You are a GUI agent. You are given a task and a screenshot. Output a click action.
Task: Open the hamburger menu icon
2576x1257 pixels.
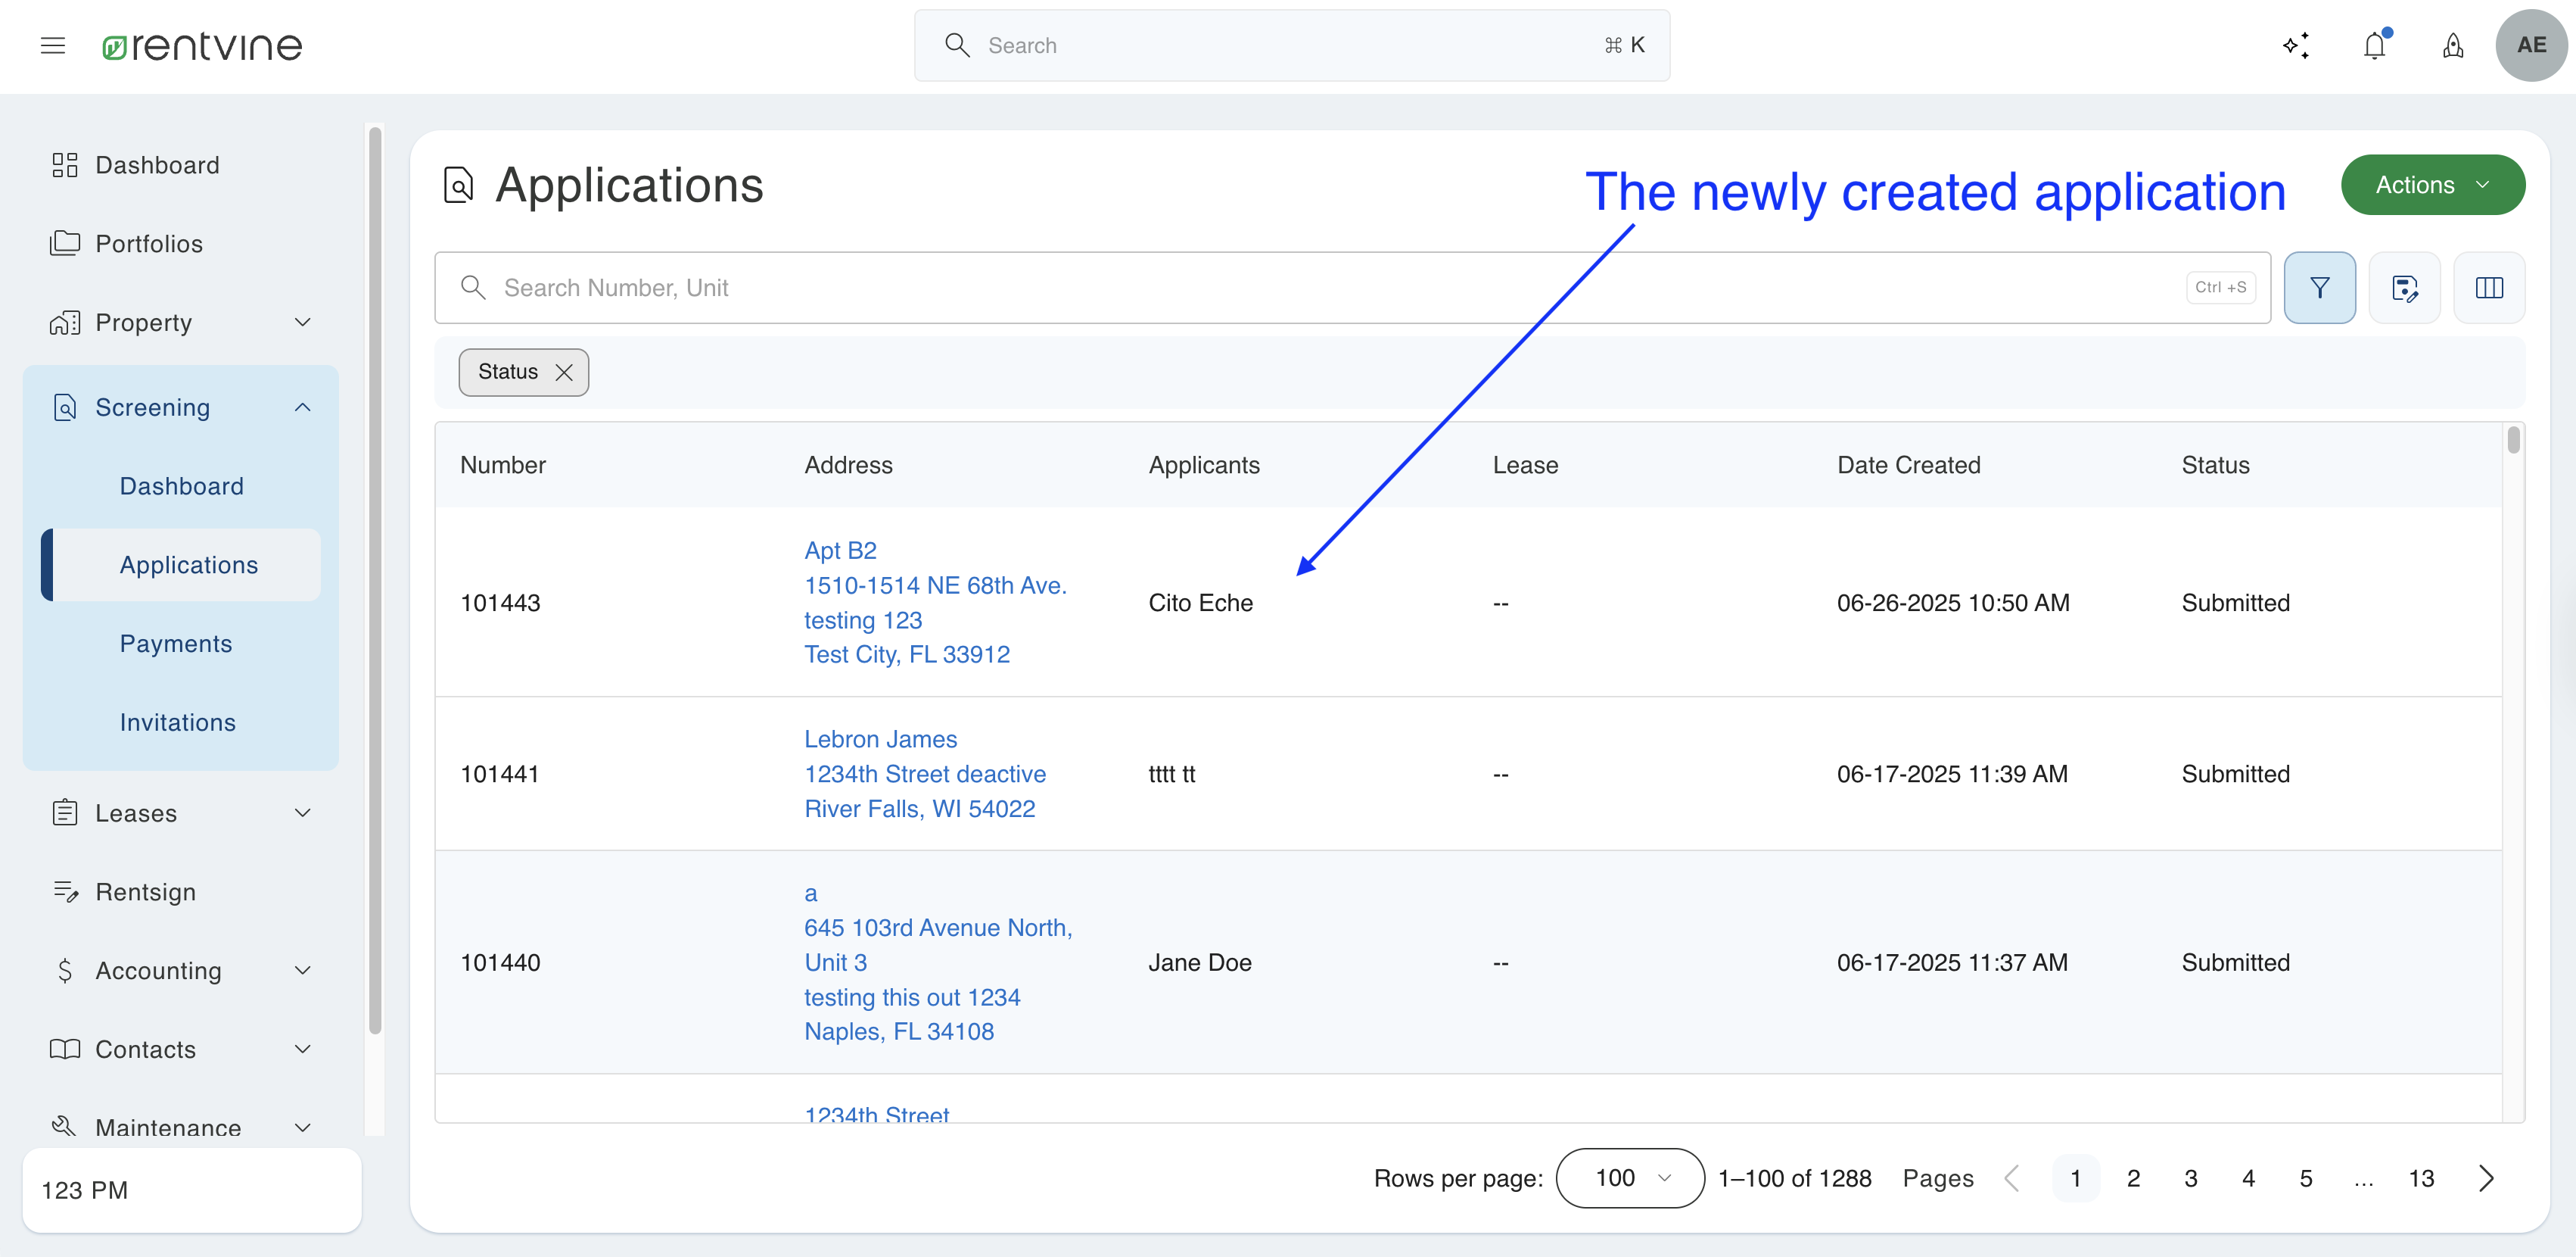click(x=53, y=45)
